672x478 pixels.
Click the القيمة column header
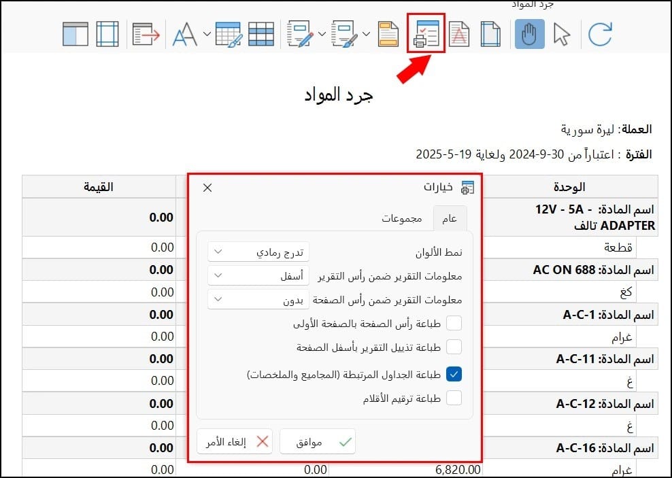99,187
